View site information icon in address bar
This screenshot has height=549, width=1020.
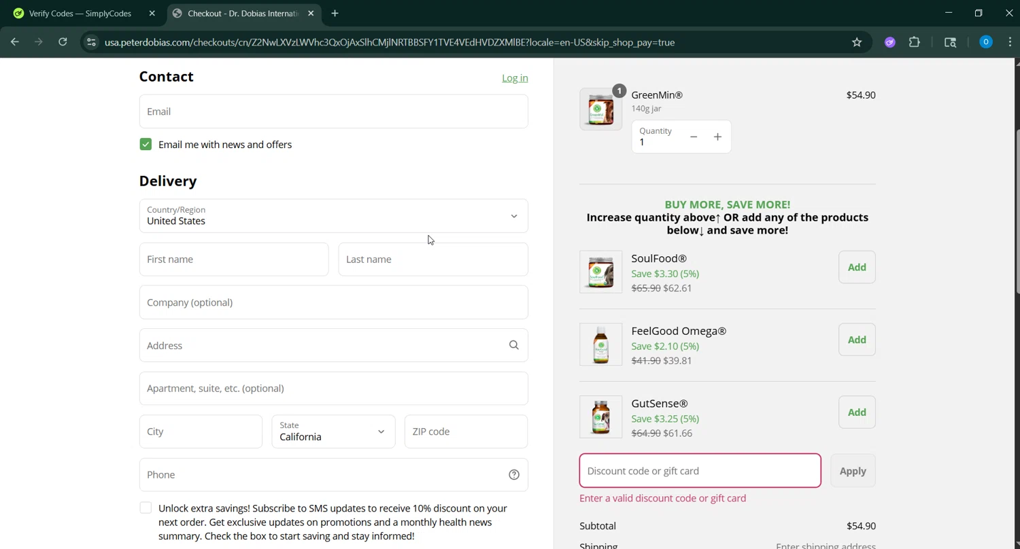point(91,42)
